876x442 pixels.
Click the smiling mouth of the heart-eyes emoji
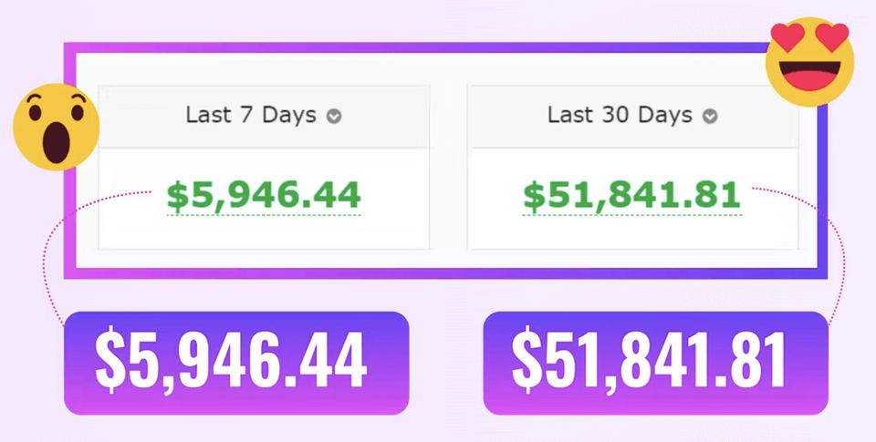pyautogui.click(x=809, y=77)
